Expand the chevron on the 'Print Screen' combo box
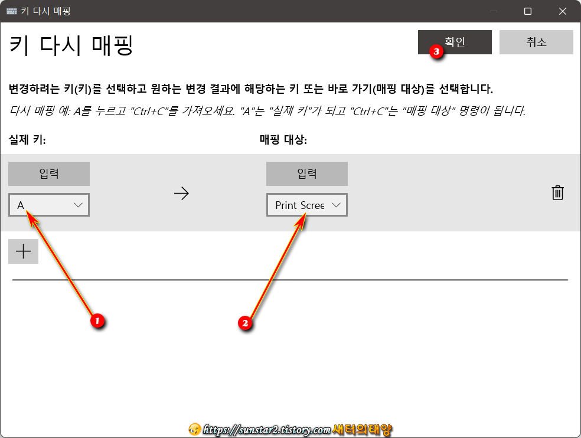 pos(337,205)
